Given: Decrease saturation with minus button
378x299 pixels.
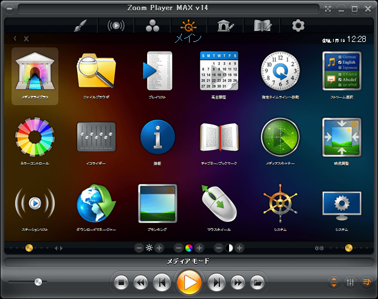Looking at the screenshot, I should click(x=179, y=248).
